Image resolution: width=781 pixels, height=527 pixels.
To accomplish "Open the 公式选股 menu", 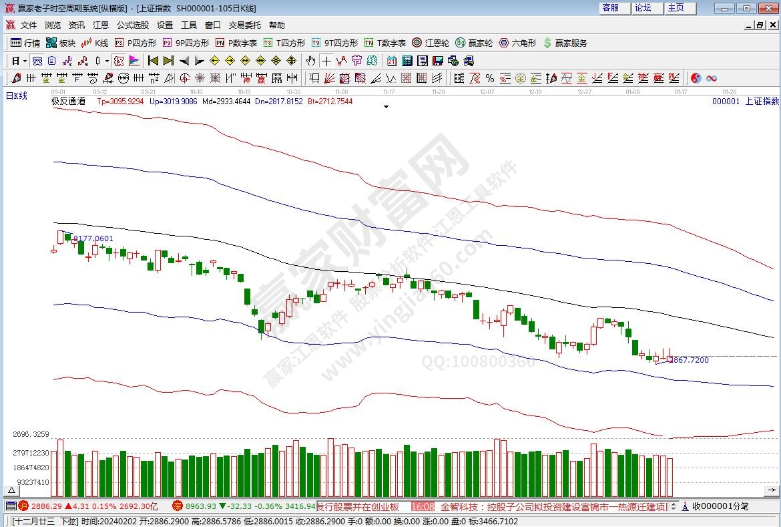I will click(133, 25).
